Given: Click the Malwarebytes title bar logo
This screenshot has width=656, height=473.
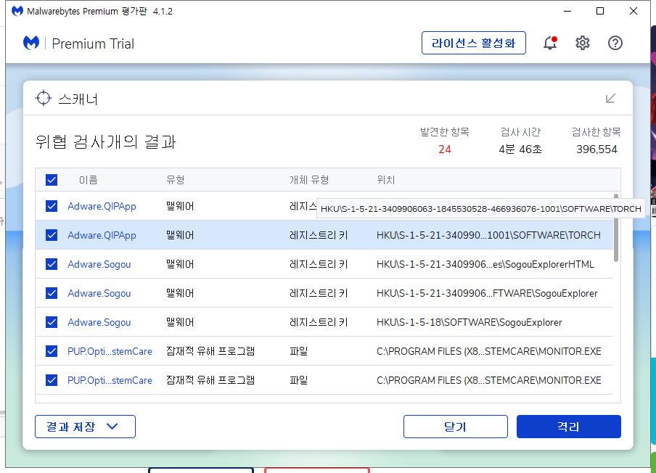Looking at the screenshot, I should (x=17, y=11).
